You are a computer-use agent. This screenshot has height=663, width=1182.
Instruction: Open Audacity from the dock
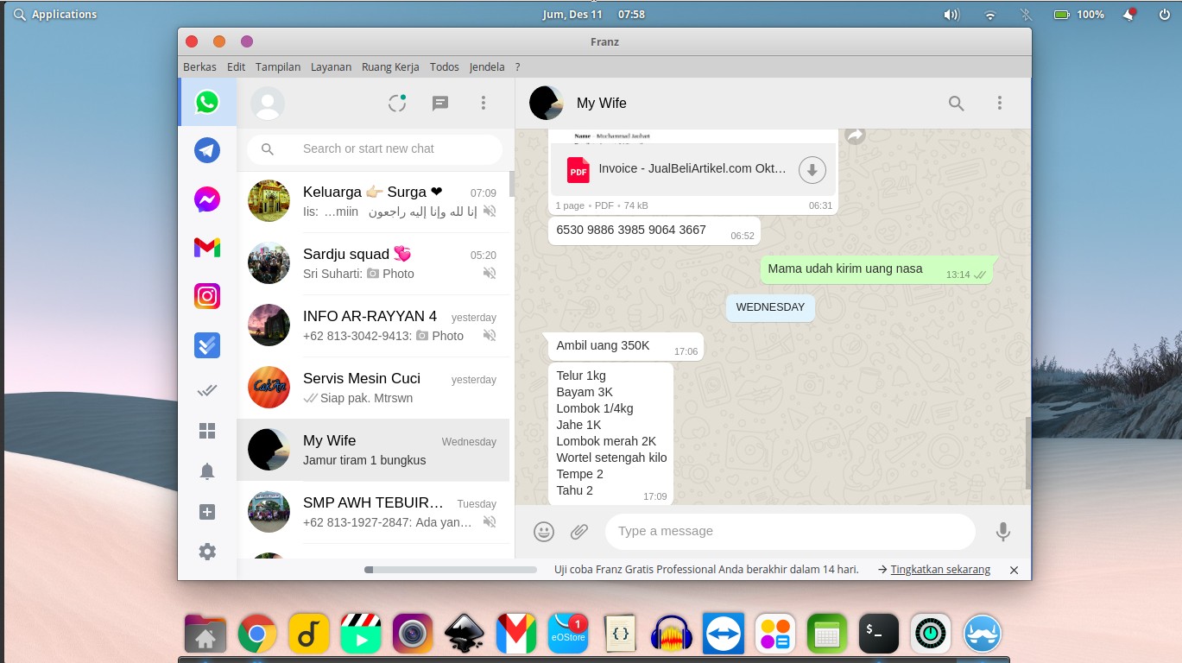672,635
